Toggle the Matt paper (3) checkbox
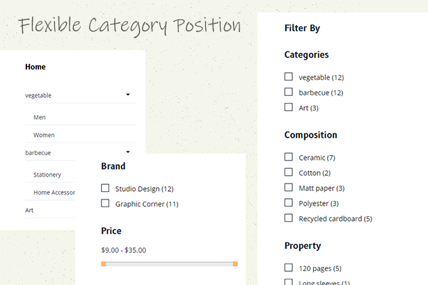This screenshot has height=285, width=428. (x=289, y=188)
